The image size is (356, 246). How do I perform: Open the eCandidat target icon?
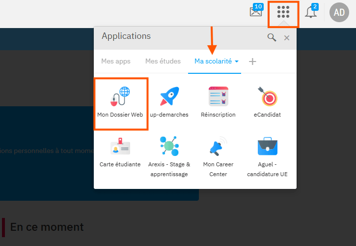268,96
